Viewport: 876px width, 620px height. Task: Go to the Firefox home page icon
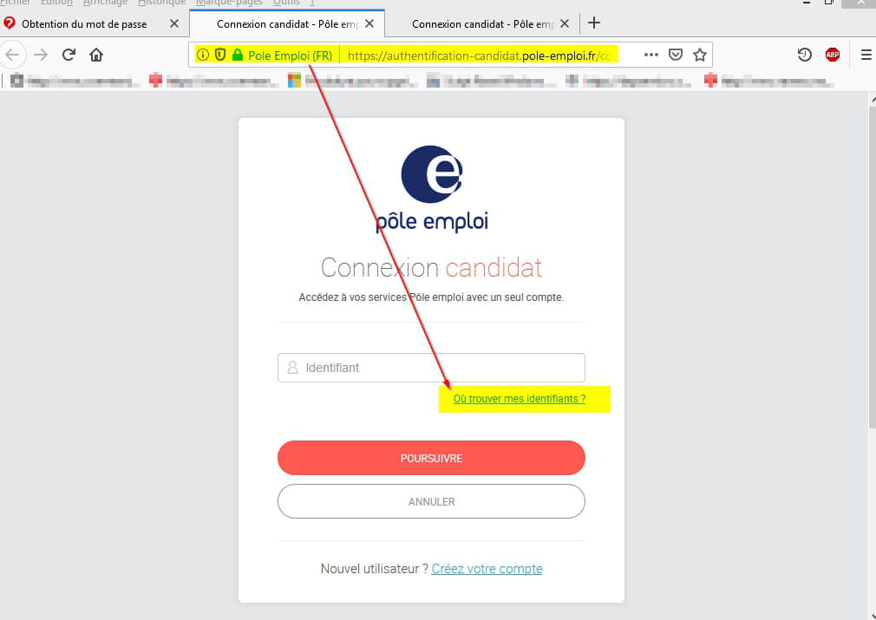point(96,55)
